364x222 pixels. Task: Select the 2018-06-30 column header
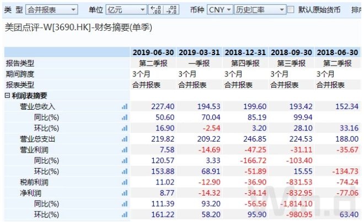click(338, 52)
